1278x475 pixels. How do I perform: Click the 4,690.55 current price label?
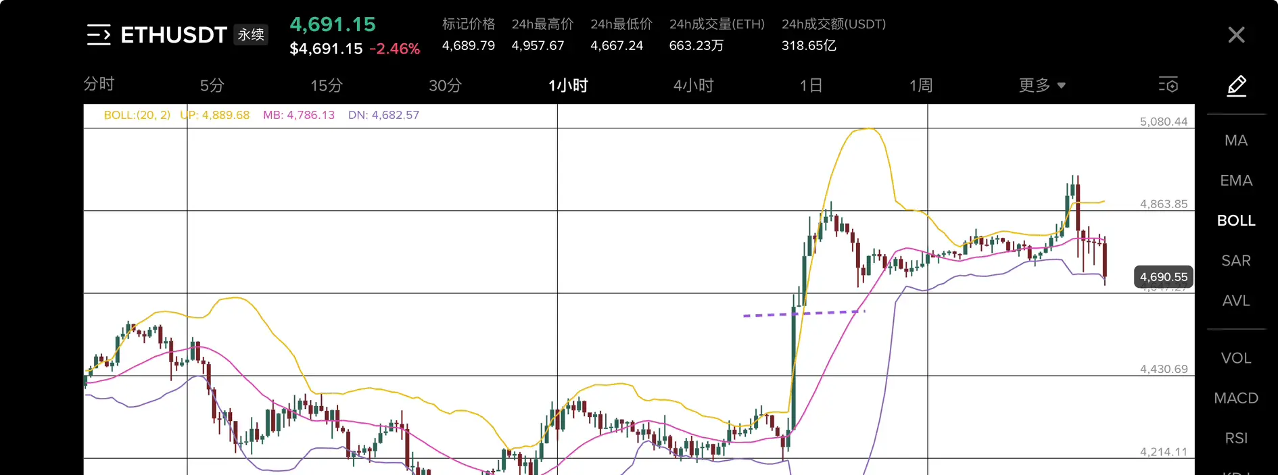tap(1164, 277)
